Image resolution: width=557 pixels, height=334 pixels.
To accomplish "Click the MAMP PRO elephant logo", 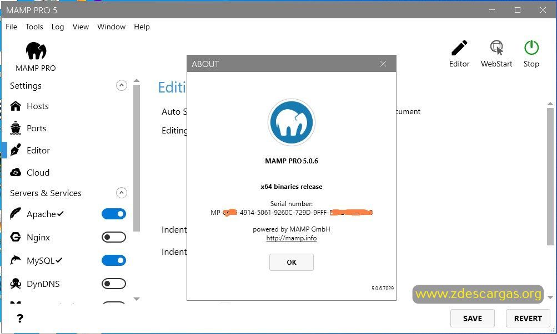I will point(36,50).
